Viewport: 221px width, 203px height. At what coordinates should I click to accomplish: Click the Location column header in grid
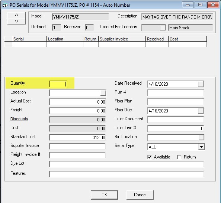point(65,39)
